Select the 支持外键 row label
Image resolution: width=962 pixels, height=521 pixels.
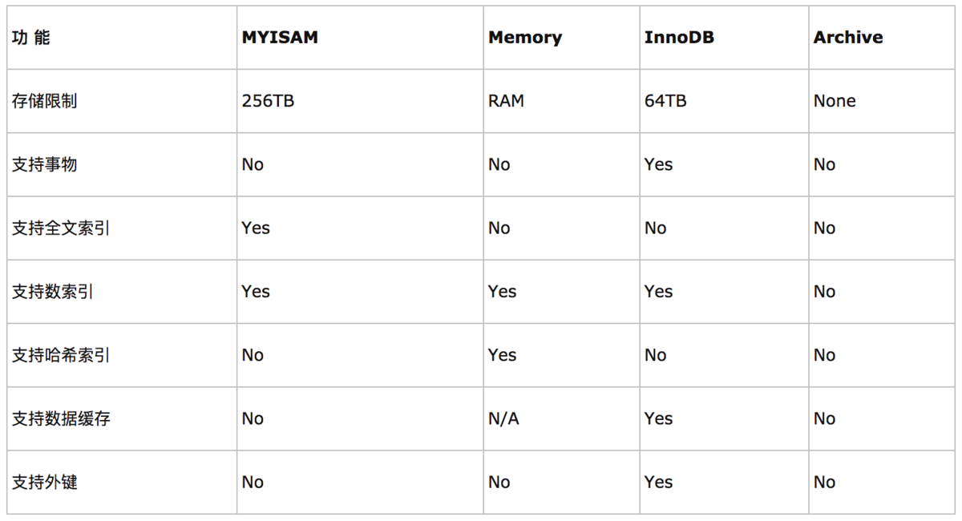(44, 482)
